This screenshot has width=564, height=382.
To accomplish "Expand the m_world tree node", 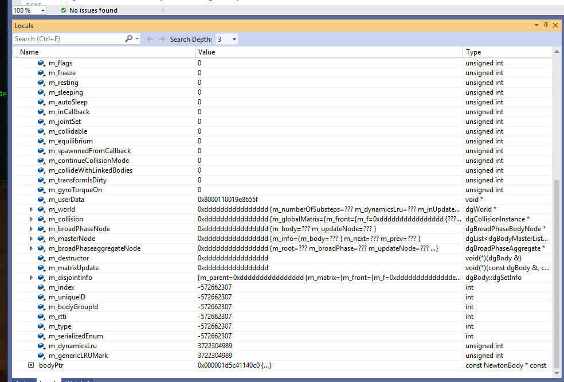I will point(32,209).
